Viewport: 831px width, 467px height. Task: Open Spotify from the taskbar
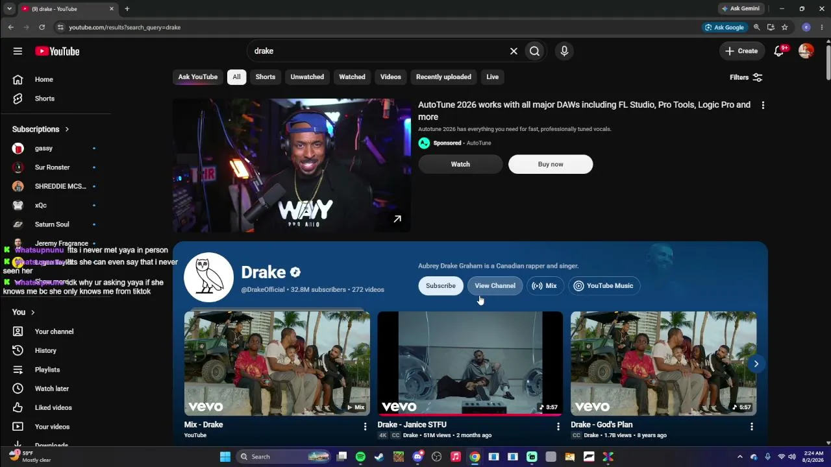[360, 457]
